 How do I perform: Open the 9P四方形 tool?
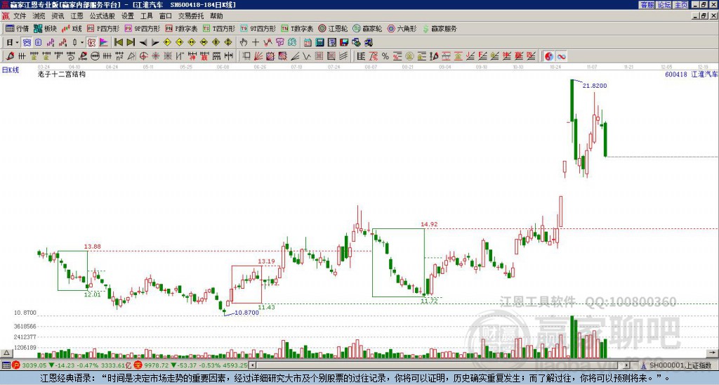click(x=142, y=28)
